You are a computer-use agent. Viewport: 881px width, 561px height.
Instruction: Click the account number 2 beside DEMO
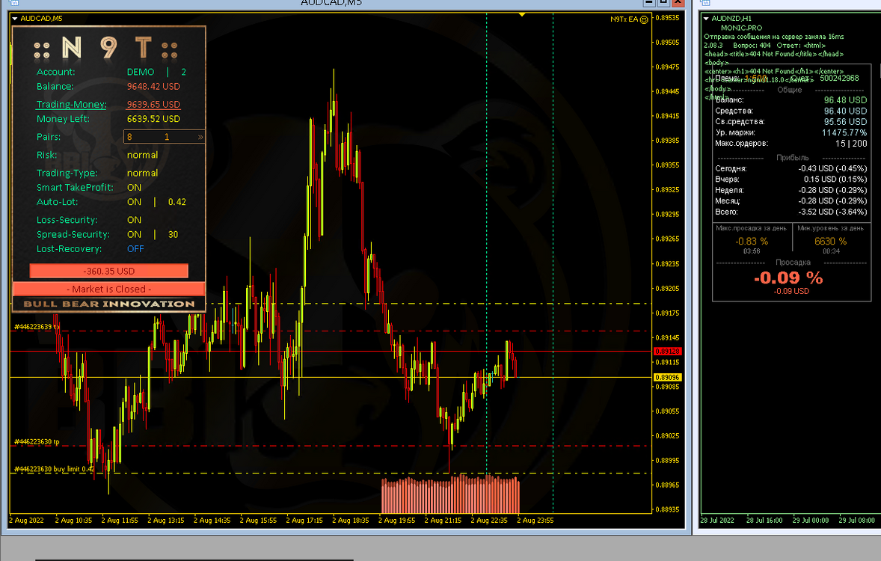pyautogui.click(x=183, y=72)
